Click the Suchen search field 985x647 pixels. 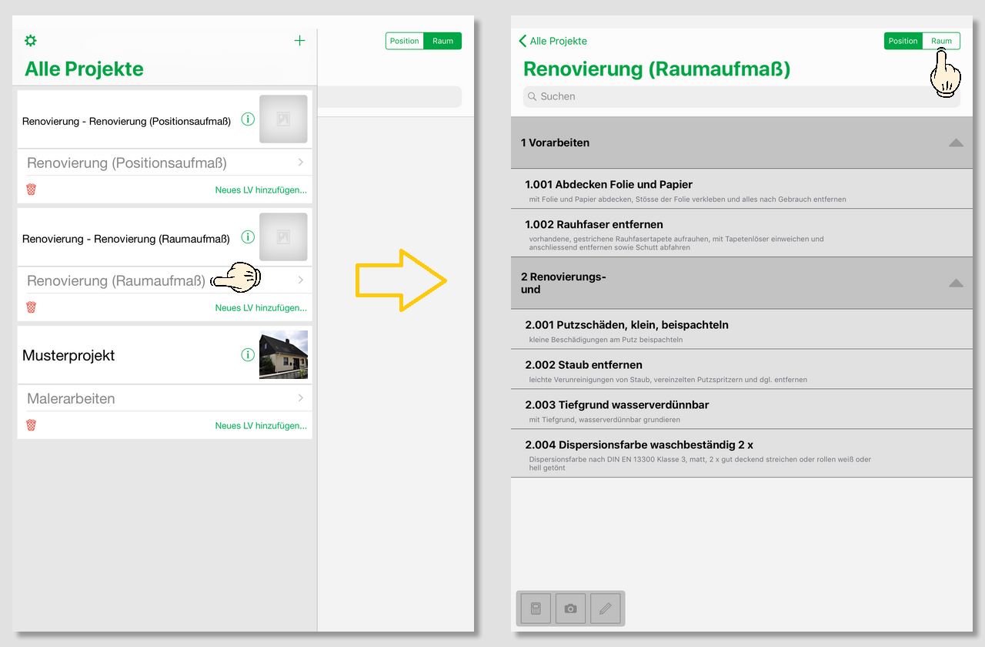click(x=741, y=96)
